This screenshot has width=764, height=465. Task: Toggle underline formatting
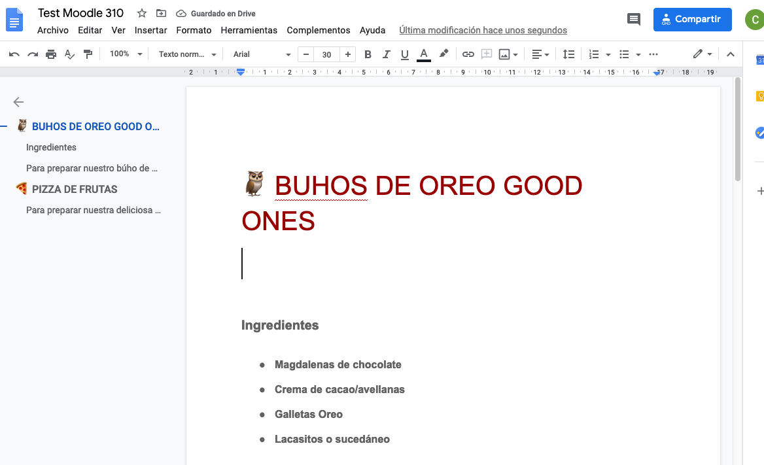(x=404, y=54)
